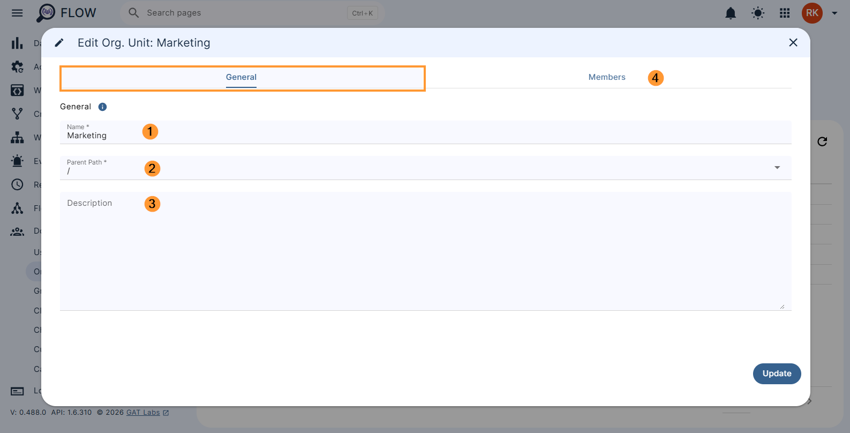Show the General section info icon
Viewport: 850px width, 433px height.
(x=102, y=107)
